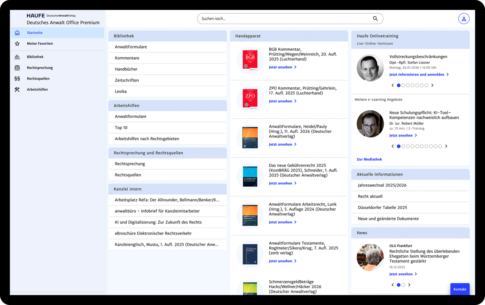Image resolution: width=485 pixels, height=305 pixels.
Task: Click the Rechtsquellen paragraph symbol icon
Action: (17, 79)
